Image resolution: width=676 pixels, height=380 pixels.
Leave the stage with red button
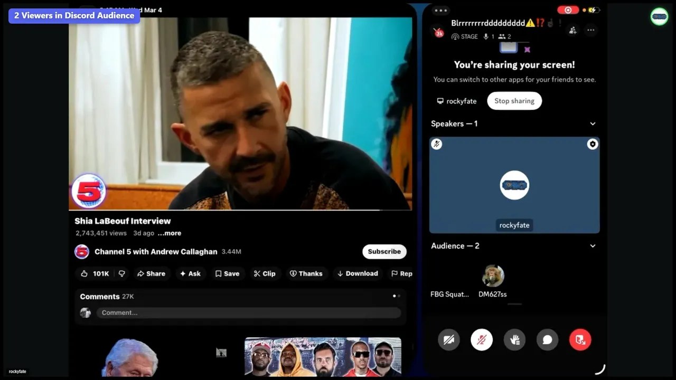580,340
